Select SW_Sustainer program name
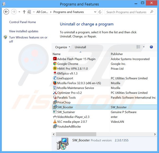Screen dimensions: 159x153 [66, 112]
